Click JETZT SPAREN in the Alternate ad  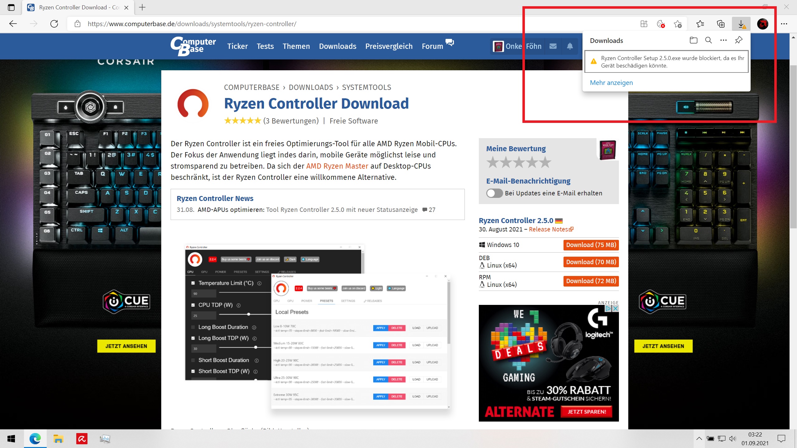tap(587, 412)
